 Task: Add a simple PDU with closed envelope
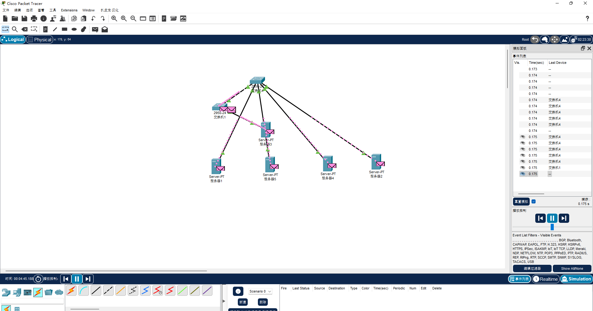point(95,29)
